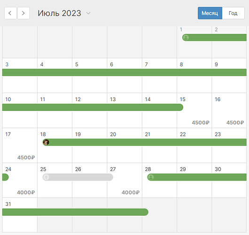This screenshot has width=249, height=235.
Task: Select the 4500₽ price on July 16
Action: pos(235,123)
